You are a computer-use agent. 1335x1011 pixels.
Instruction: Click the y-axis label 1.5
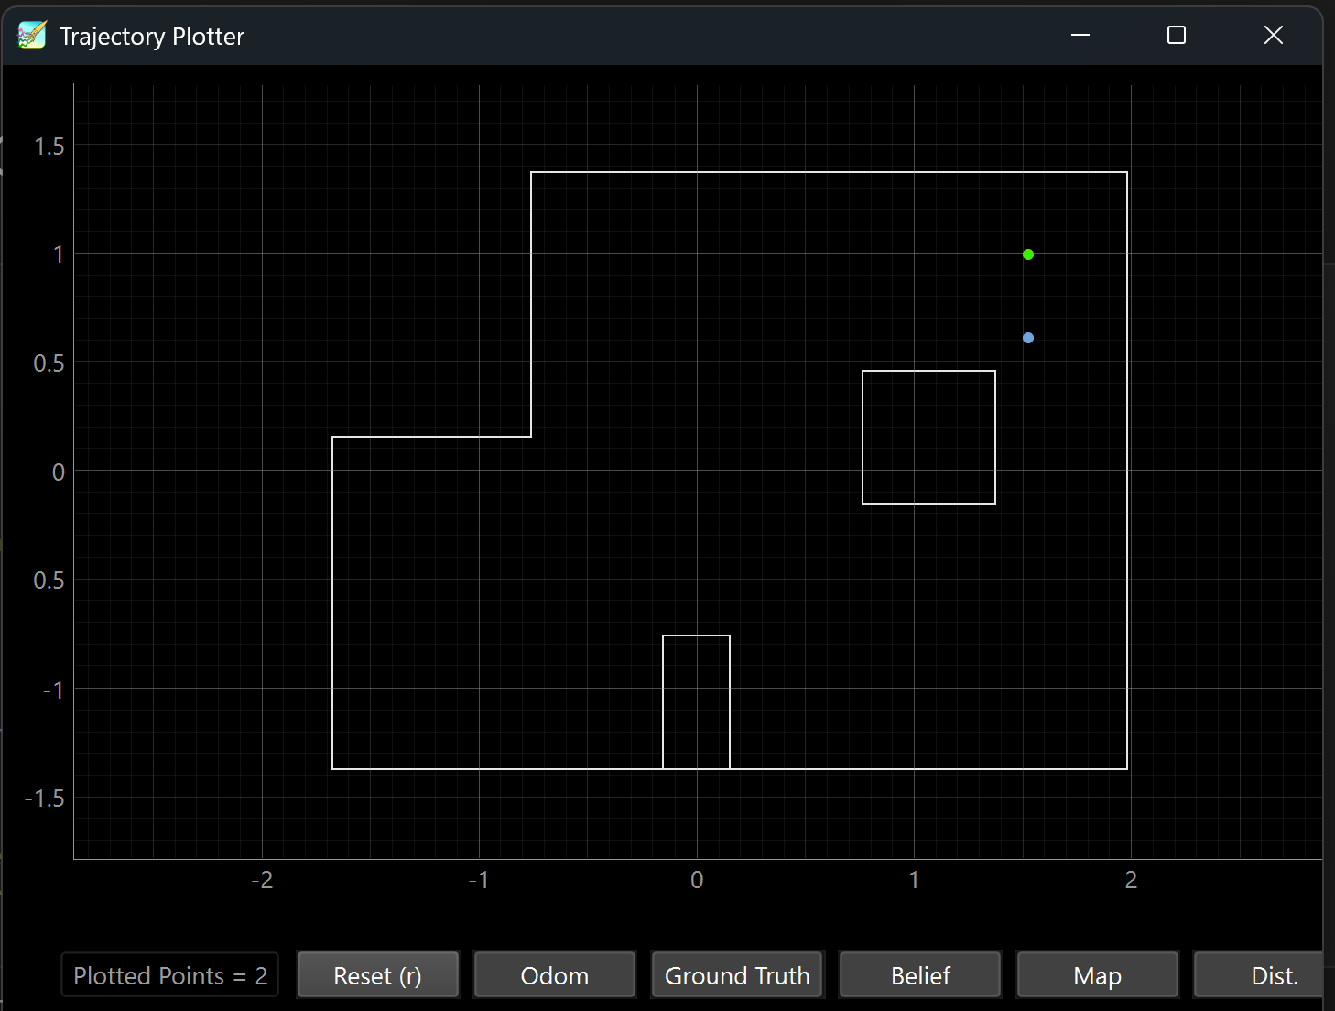pos(49,147)
